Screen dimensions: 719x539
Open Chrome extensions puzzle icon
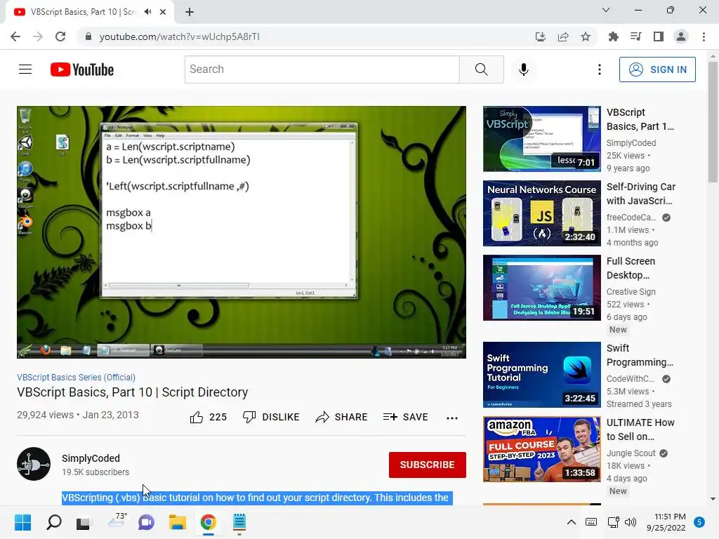pos(613,36)
